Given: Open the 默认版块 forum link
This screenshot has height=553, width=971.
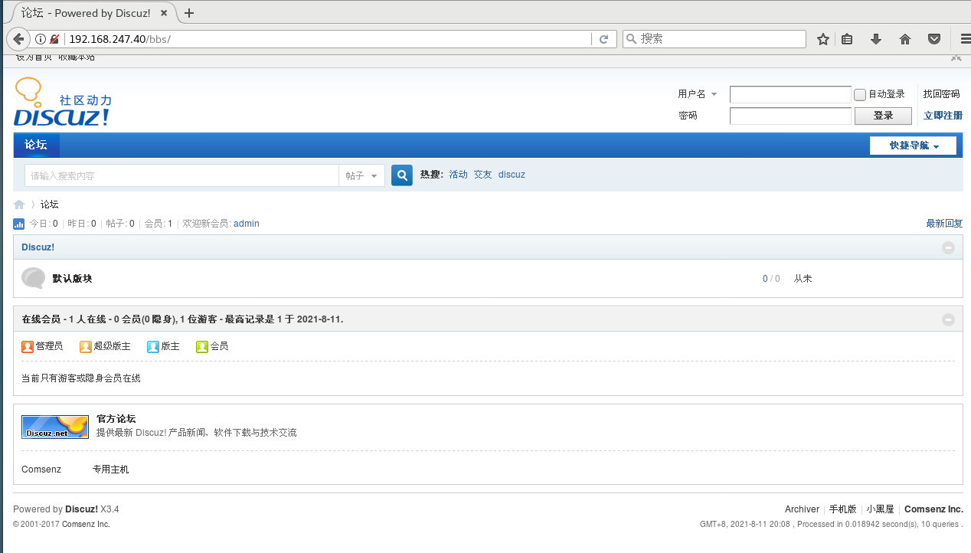Looking at the screenshot, I should point(72,279).
